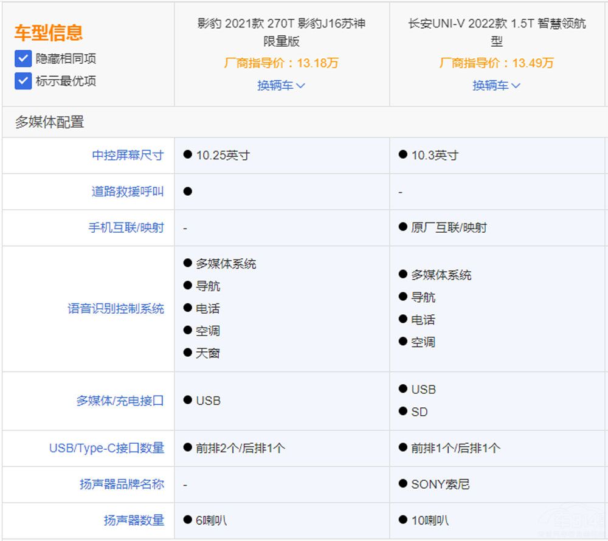Image resolution: width=608 pixels, height=541 pixels.
Task: Click the 多媒体/充电接口 parameter label
Action: (120, 401)
